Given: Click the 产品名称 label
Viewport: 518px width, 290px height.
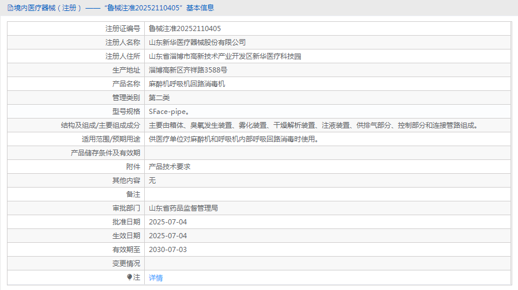Looking at the screenshot, I should pos(126,84).
